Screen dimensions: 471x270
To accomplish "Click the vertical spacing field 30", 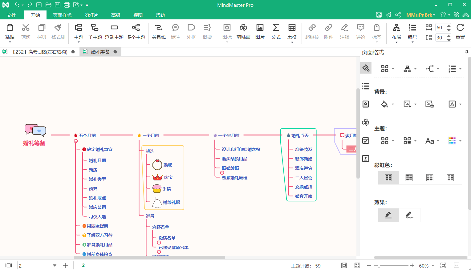I will [441, 38].
